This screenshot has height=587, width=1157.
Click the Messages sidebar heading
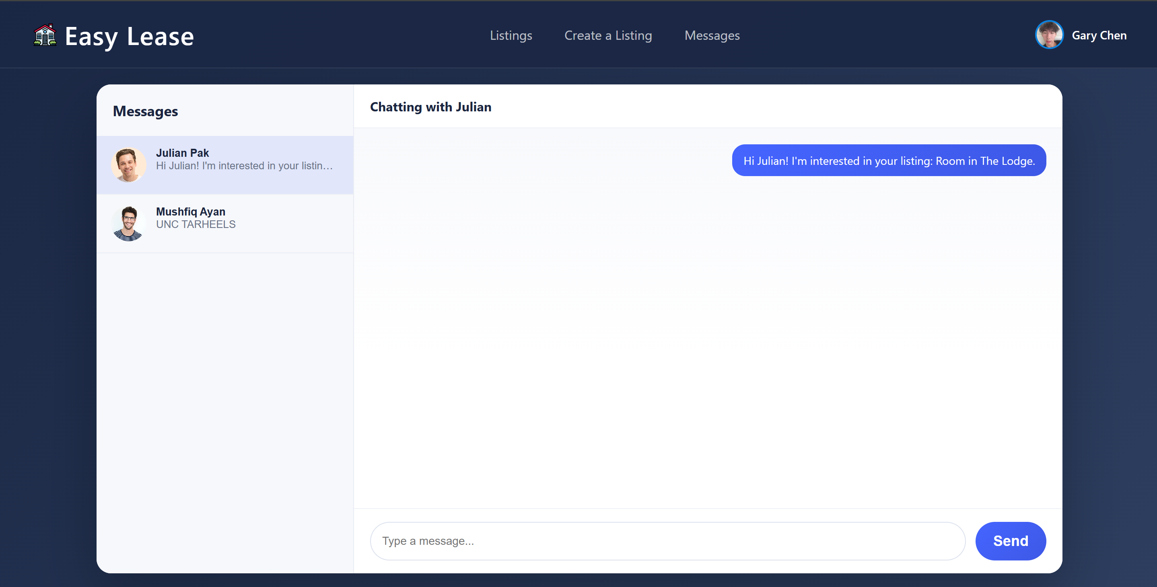(145, 111)
